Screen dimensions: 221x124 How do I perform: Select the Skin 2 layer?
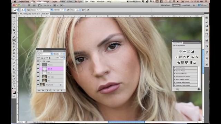(x=52, y=73)
